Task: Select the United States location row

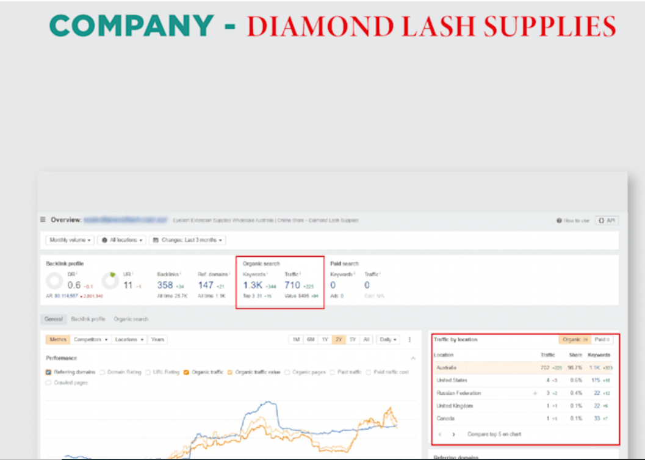Action: (524, 381)
